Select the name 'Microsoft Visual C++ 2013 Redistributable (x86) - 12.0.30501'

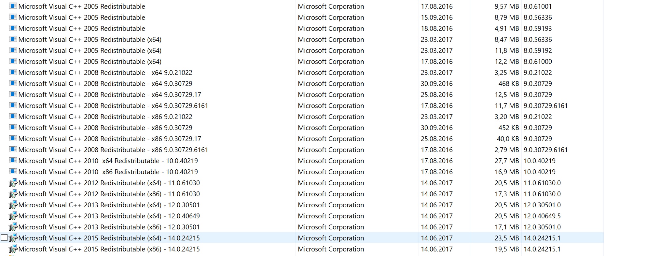[x=109, y=227]
